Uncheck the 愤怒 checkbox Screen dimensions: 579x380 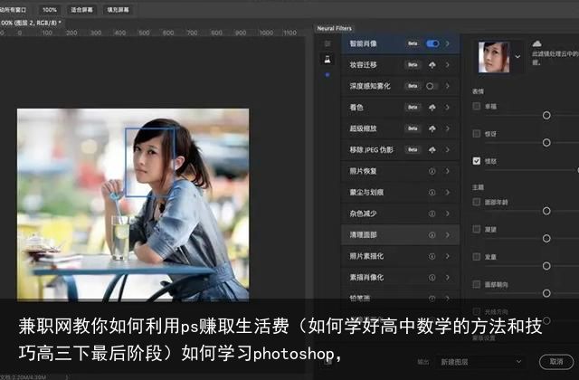[477, 161]
